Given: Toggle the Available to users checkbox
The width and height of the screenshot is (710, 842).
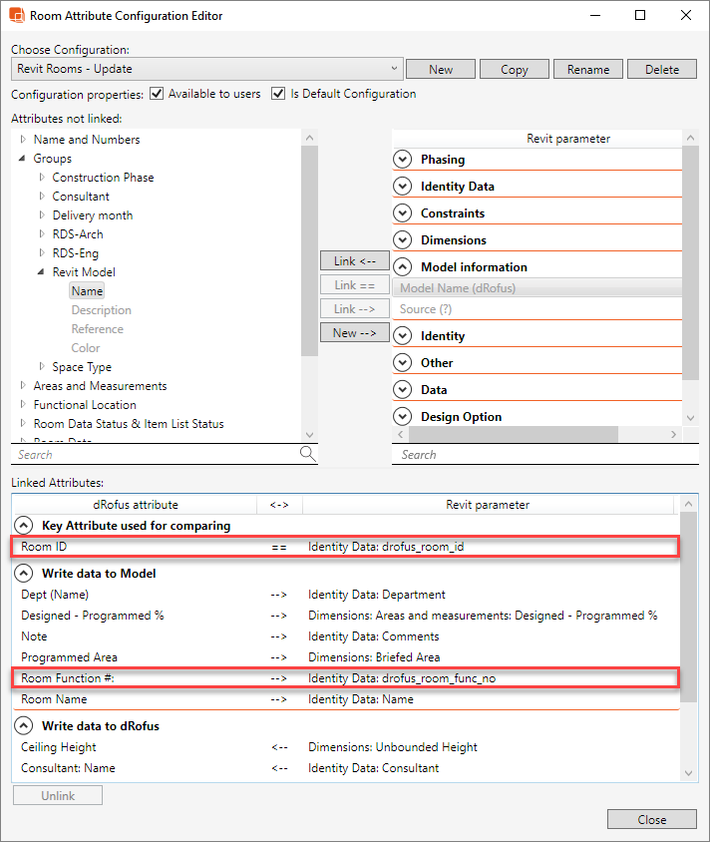Looking at the screenshot, I should (x=156, y=94).
